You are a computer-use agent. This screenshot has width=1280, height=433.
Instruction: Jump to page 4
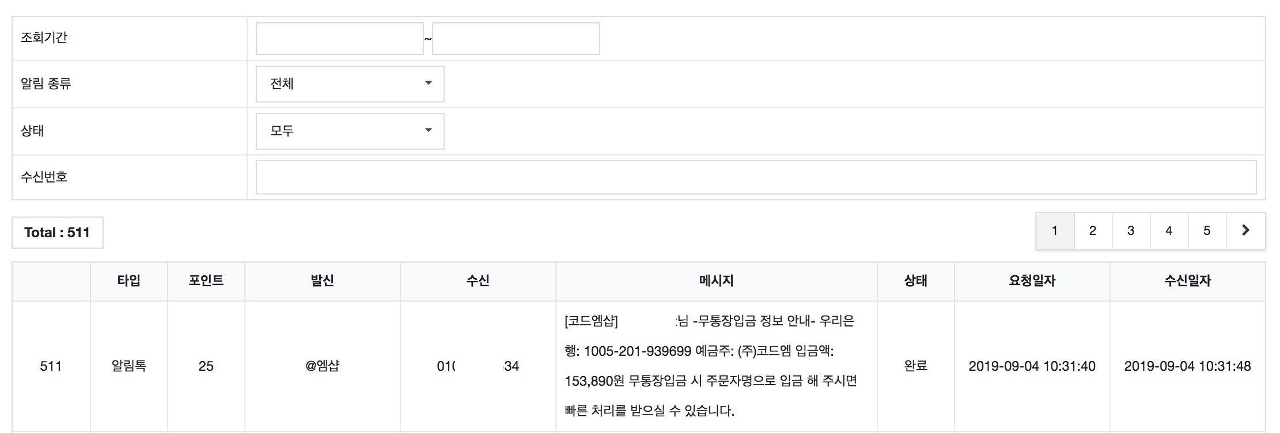click(x=1169, y=230)
